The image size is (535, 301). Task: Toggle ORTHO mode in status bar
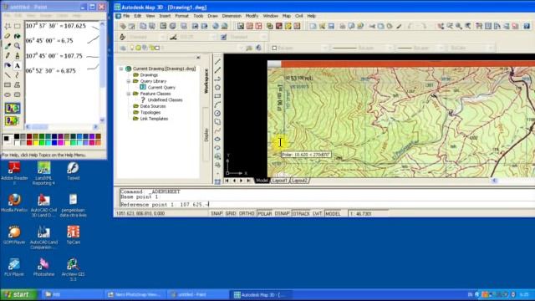click(247, 214)
